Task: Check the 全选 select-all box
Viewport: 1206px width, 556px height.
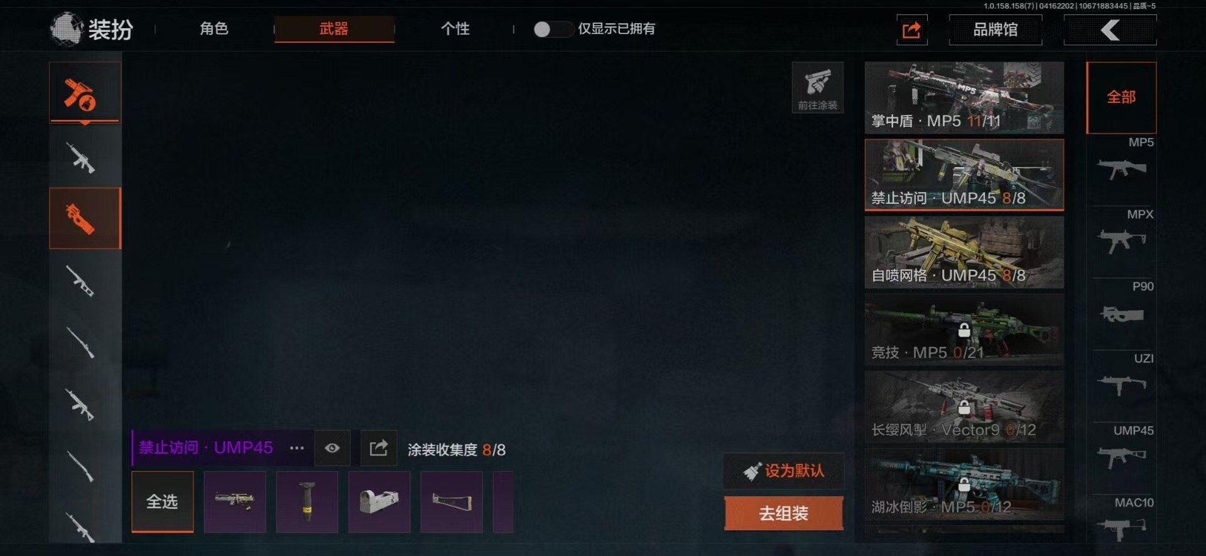Action: click(162, 502)
